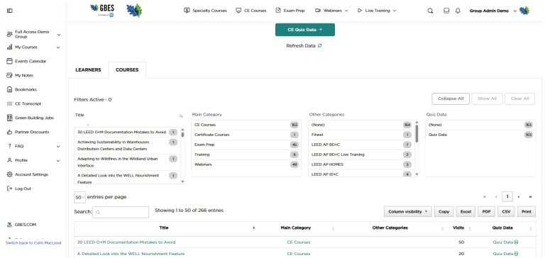Open Exam Prep menu item
Screen dimensions: 545x258
[290, 11]
